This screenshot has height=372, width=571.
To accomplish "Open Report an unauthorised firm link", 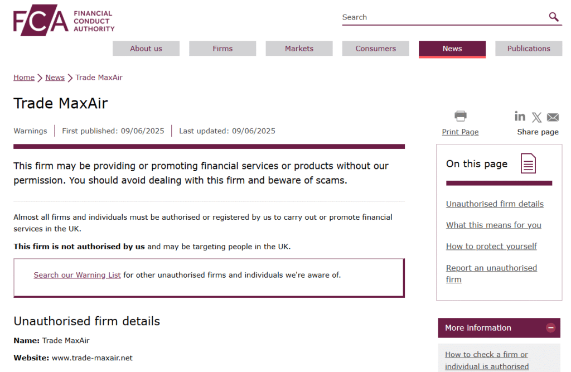I will click(491, 274).
